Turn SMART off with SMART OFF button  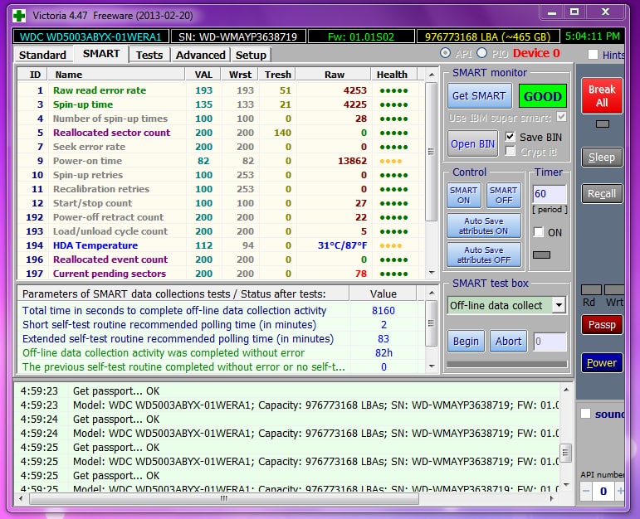tap(503, 195)
